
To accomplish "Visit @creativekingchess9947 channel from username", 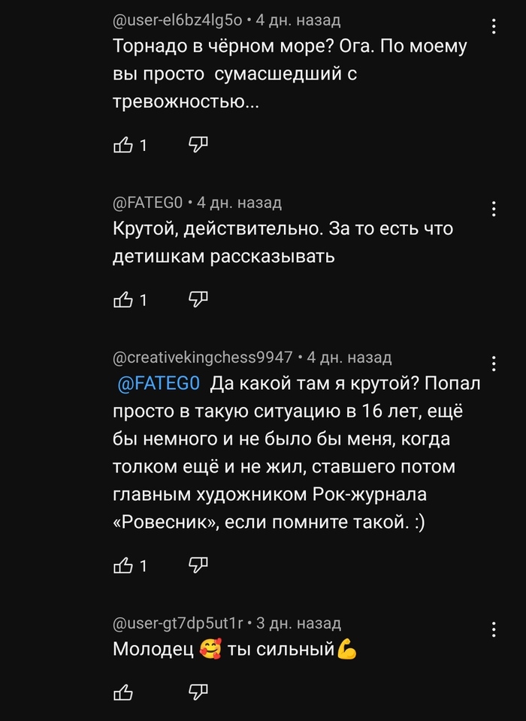I will [202, 357].
